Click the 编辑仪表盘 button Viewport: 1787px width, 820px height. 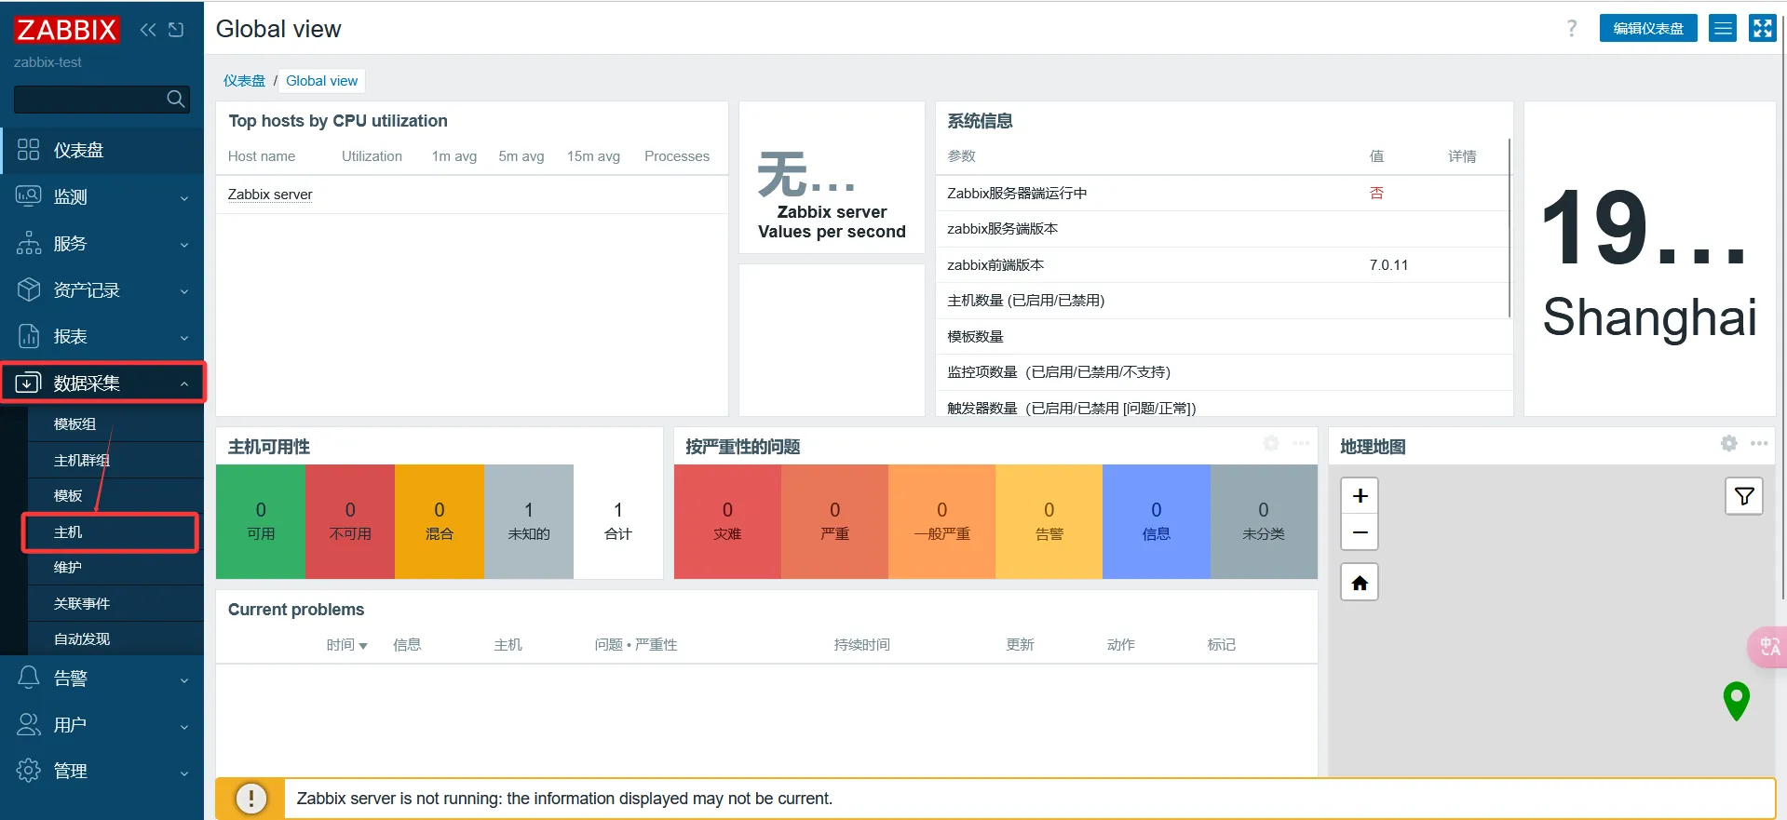pos(1648,28)
